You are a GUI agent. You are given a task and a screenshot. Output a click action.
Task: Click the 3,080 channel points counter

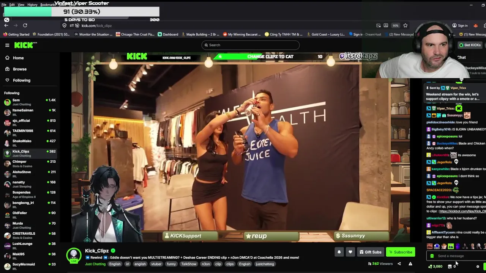pyautogui.click(x=435, y=267)
